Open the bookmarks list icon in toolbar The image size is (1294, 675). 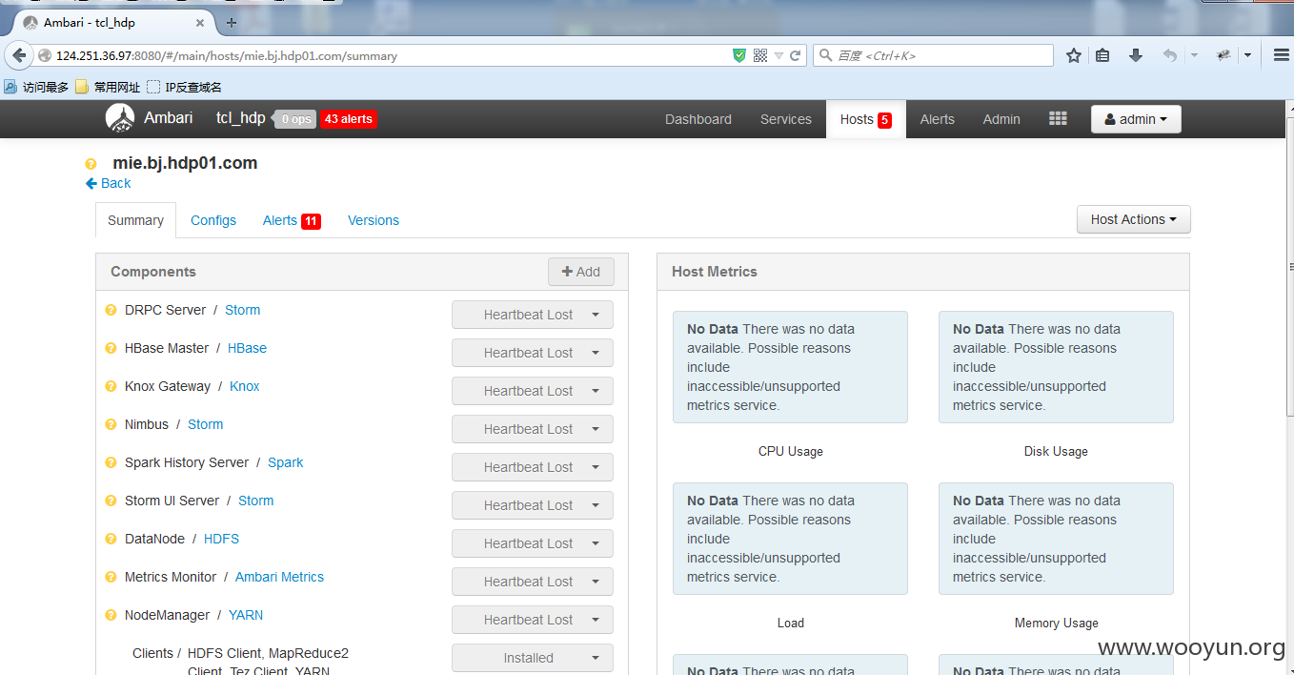point(1102,55)
